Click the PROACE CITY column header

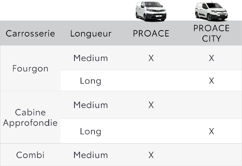(x=212, y=33)
